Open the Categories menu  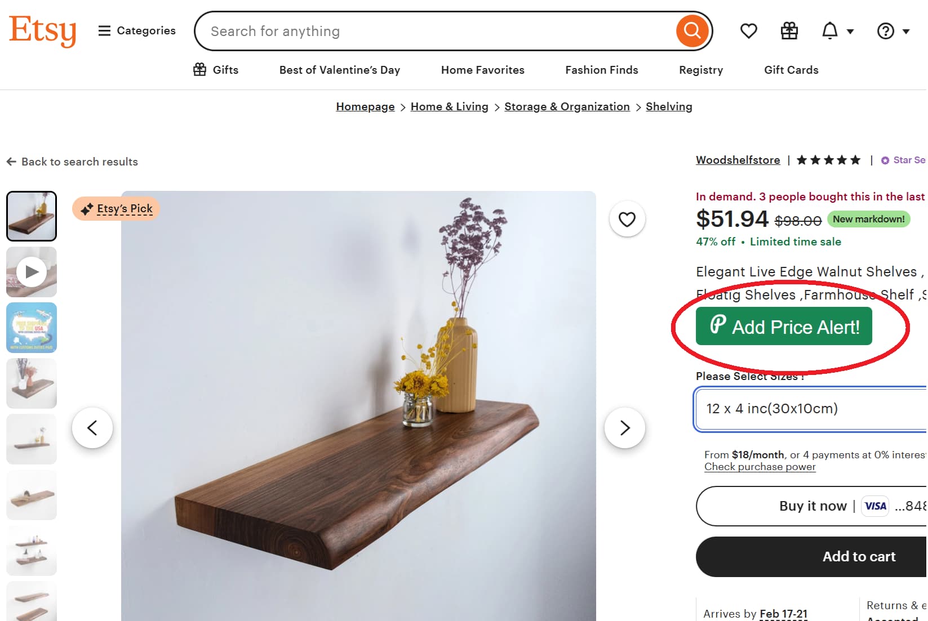click(x=136, y=30)
